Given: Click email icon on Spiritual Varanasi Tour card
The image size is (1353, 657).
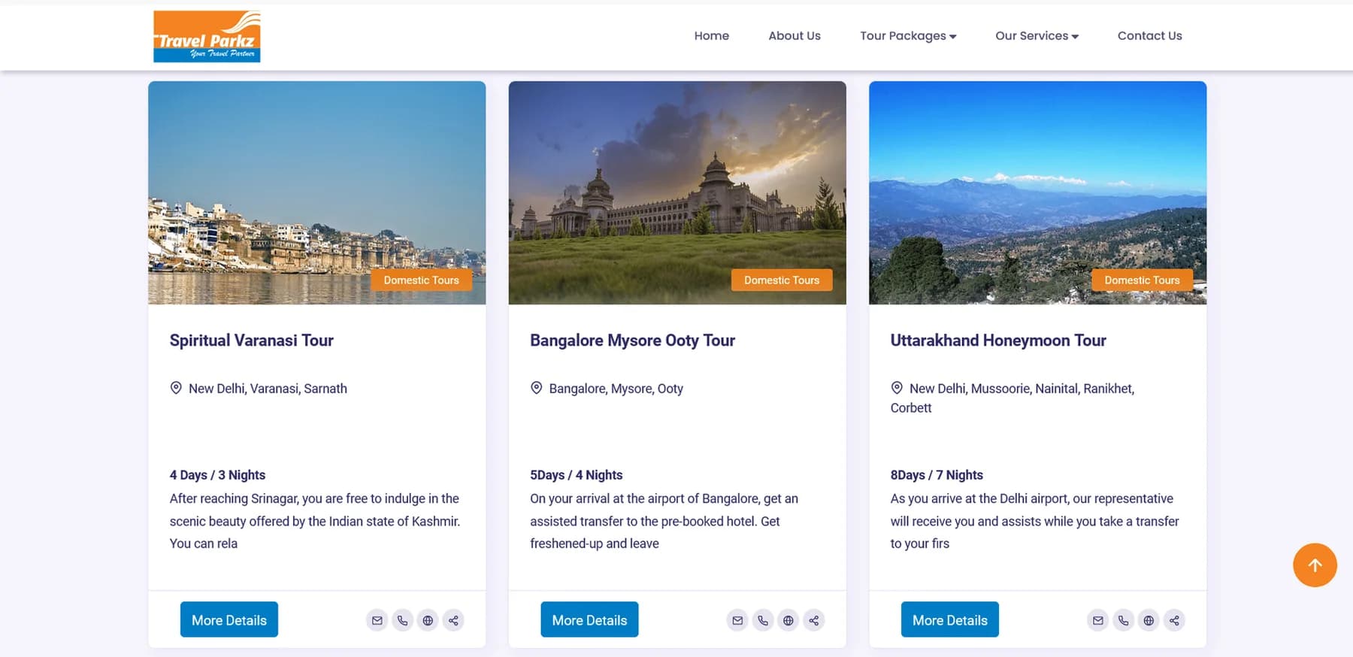Looking at the screenshot, I should 377,620.
